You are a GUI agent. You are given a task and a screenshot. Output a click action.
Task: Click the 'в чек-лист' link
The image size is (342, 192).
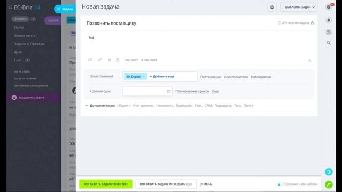pyautogui.click(x=149, y=60)
